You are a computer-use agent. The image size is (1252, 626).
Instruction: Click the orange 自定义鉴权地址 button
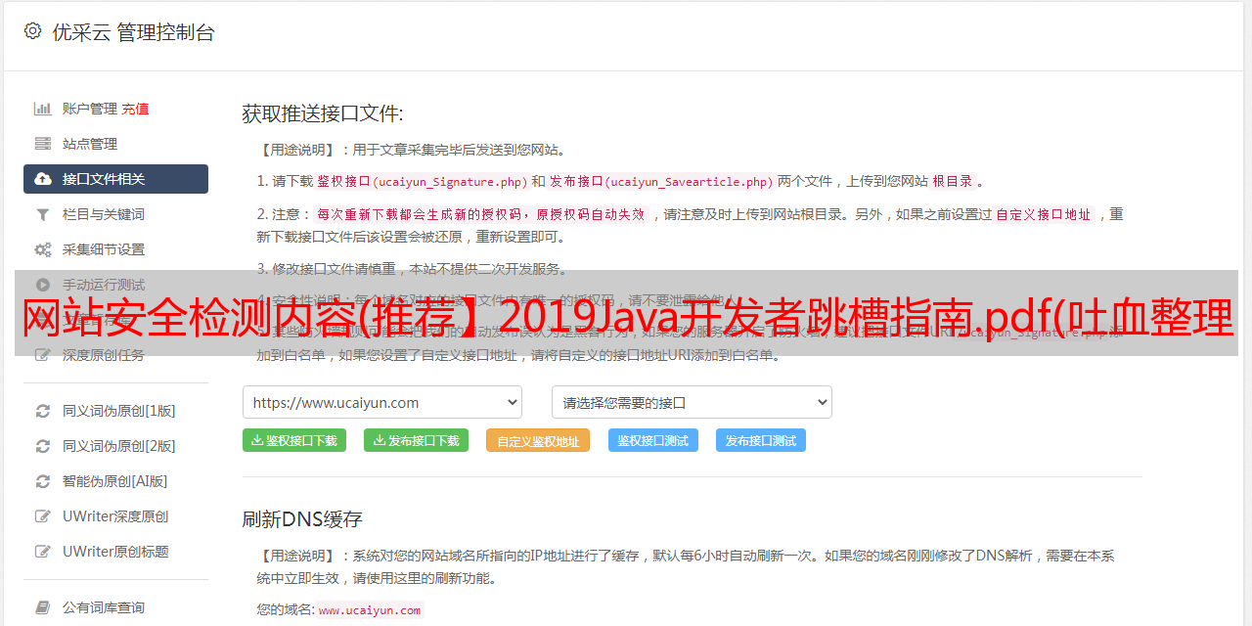click(538, 440)
